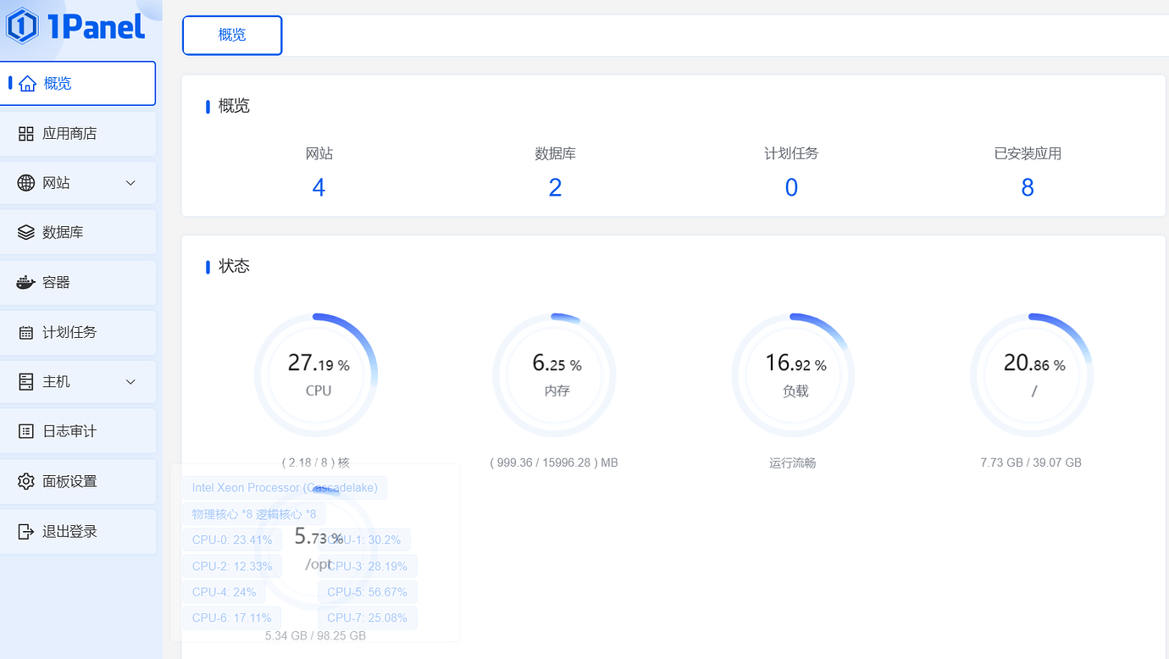
Task: Click the memory usage ring showing 6.25%
Action: [x=554, y=373]
